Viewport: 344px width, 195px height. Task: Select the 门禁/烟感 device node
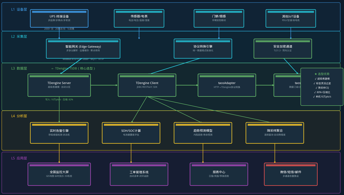pyautogui.click(x=219, y=18)
